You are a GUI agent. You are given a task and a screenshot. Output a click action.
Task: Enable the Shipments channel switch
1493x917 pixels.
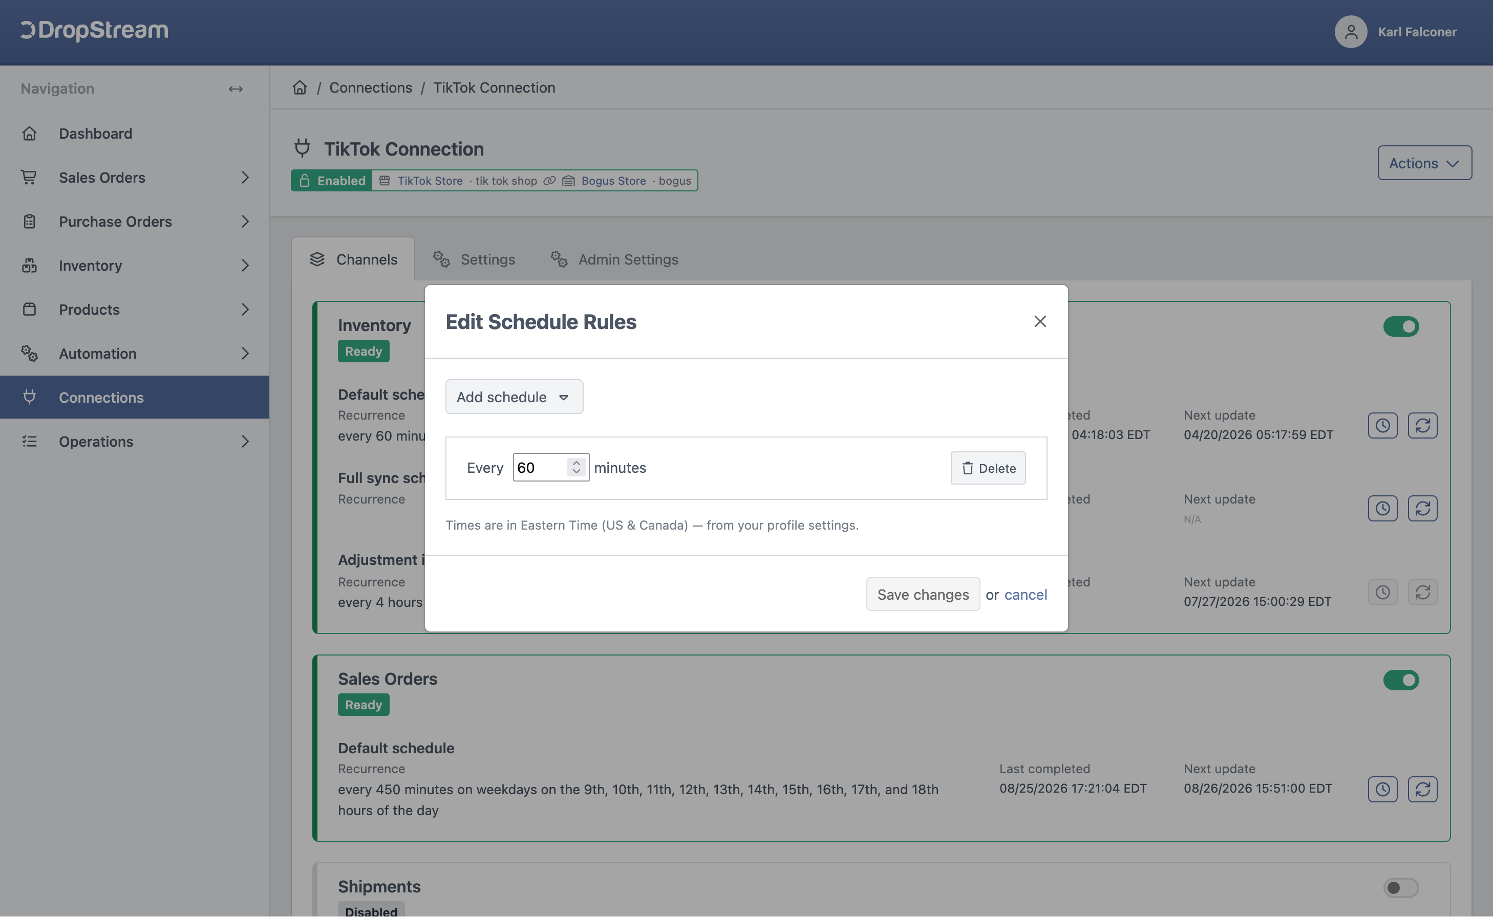tap(1401, 888)
